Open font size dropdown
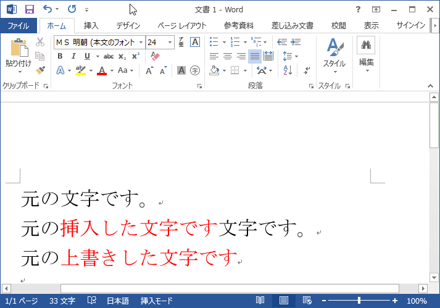The image size is (440, 308). click(x=170, y=42)
